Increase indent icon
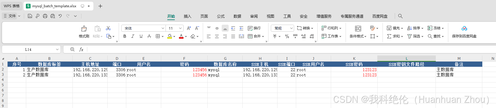The width and height of the screenshot is (496, 108). 241,28
